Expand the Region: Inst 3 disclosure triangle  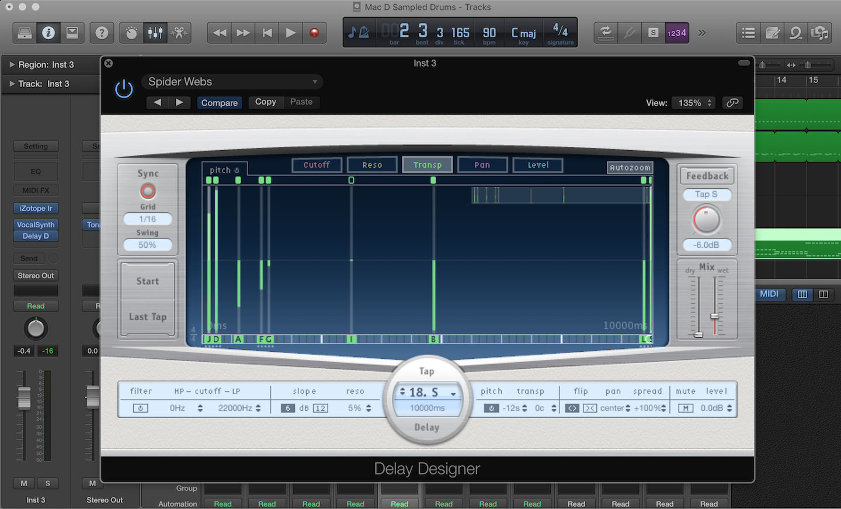12,64
